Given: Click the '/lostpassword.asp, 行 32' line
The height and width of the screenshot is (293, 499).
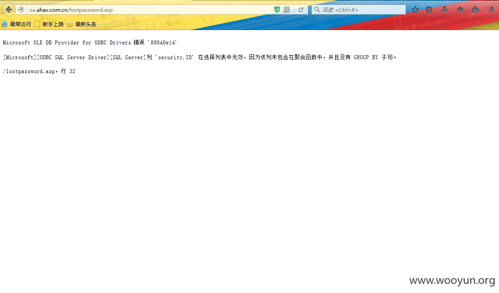Looking at the screenshot, I should pos(39,71).
